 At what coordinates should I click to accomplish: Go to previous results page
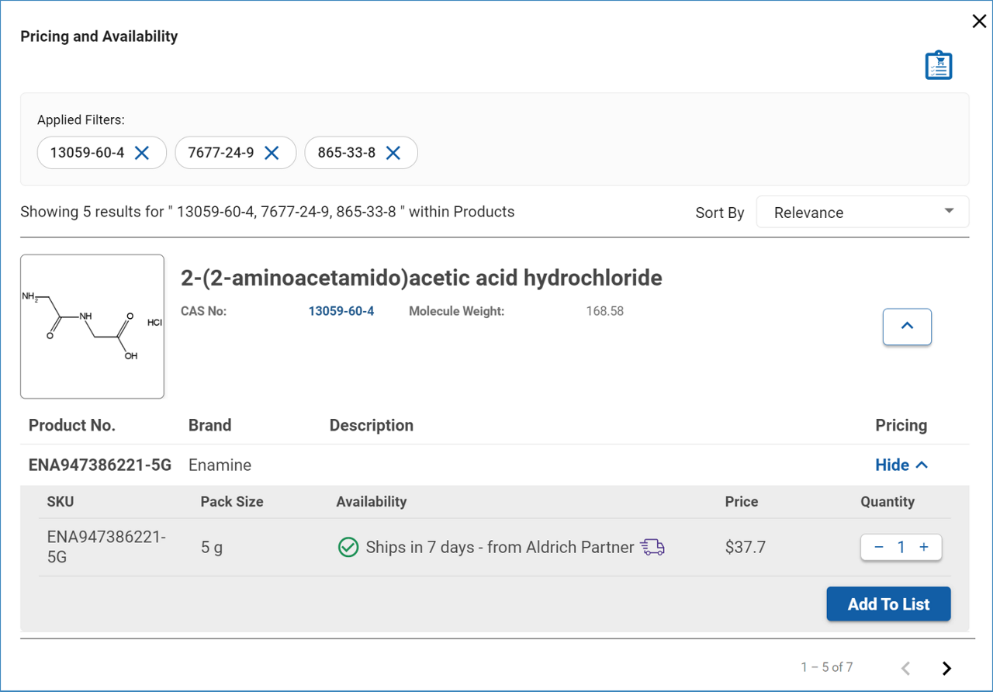coord(905,668)
